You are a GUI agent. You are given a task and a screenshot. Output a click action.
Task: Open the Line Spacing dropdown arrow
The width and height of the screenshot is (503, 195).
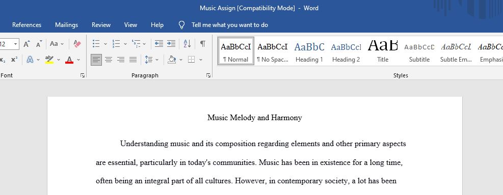tap(157, 60)
